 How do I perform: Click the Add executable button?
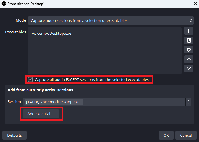(41, 114)
